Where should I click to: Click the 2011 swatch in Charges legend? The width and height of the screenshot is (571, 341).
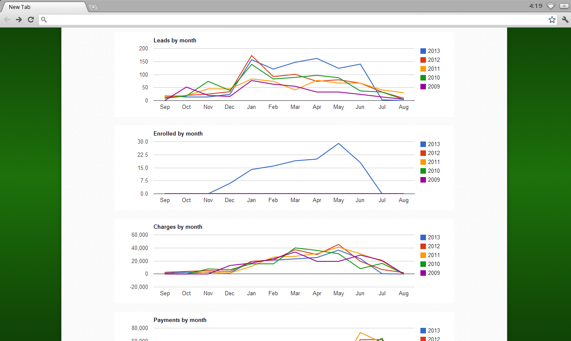click(423, 255)
